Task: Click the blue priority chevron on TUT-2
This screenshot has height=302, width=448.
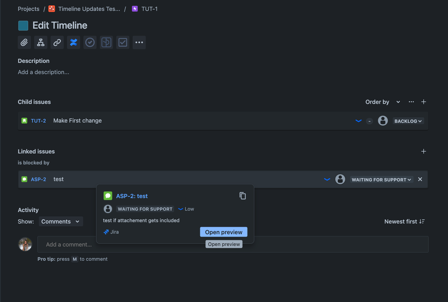Action: [x=358, y=121]
